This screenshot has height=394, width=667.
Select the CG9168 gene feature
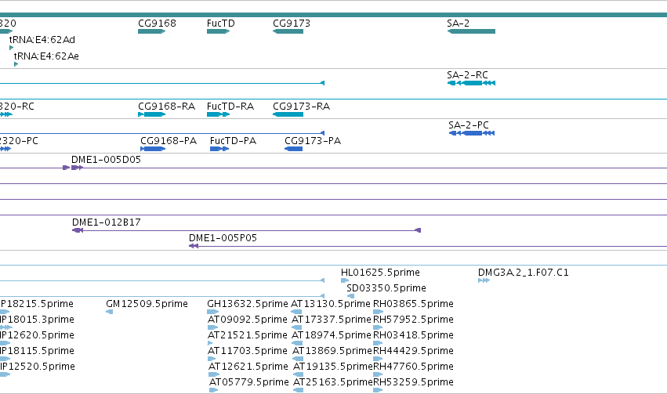151,31
